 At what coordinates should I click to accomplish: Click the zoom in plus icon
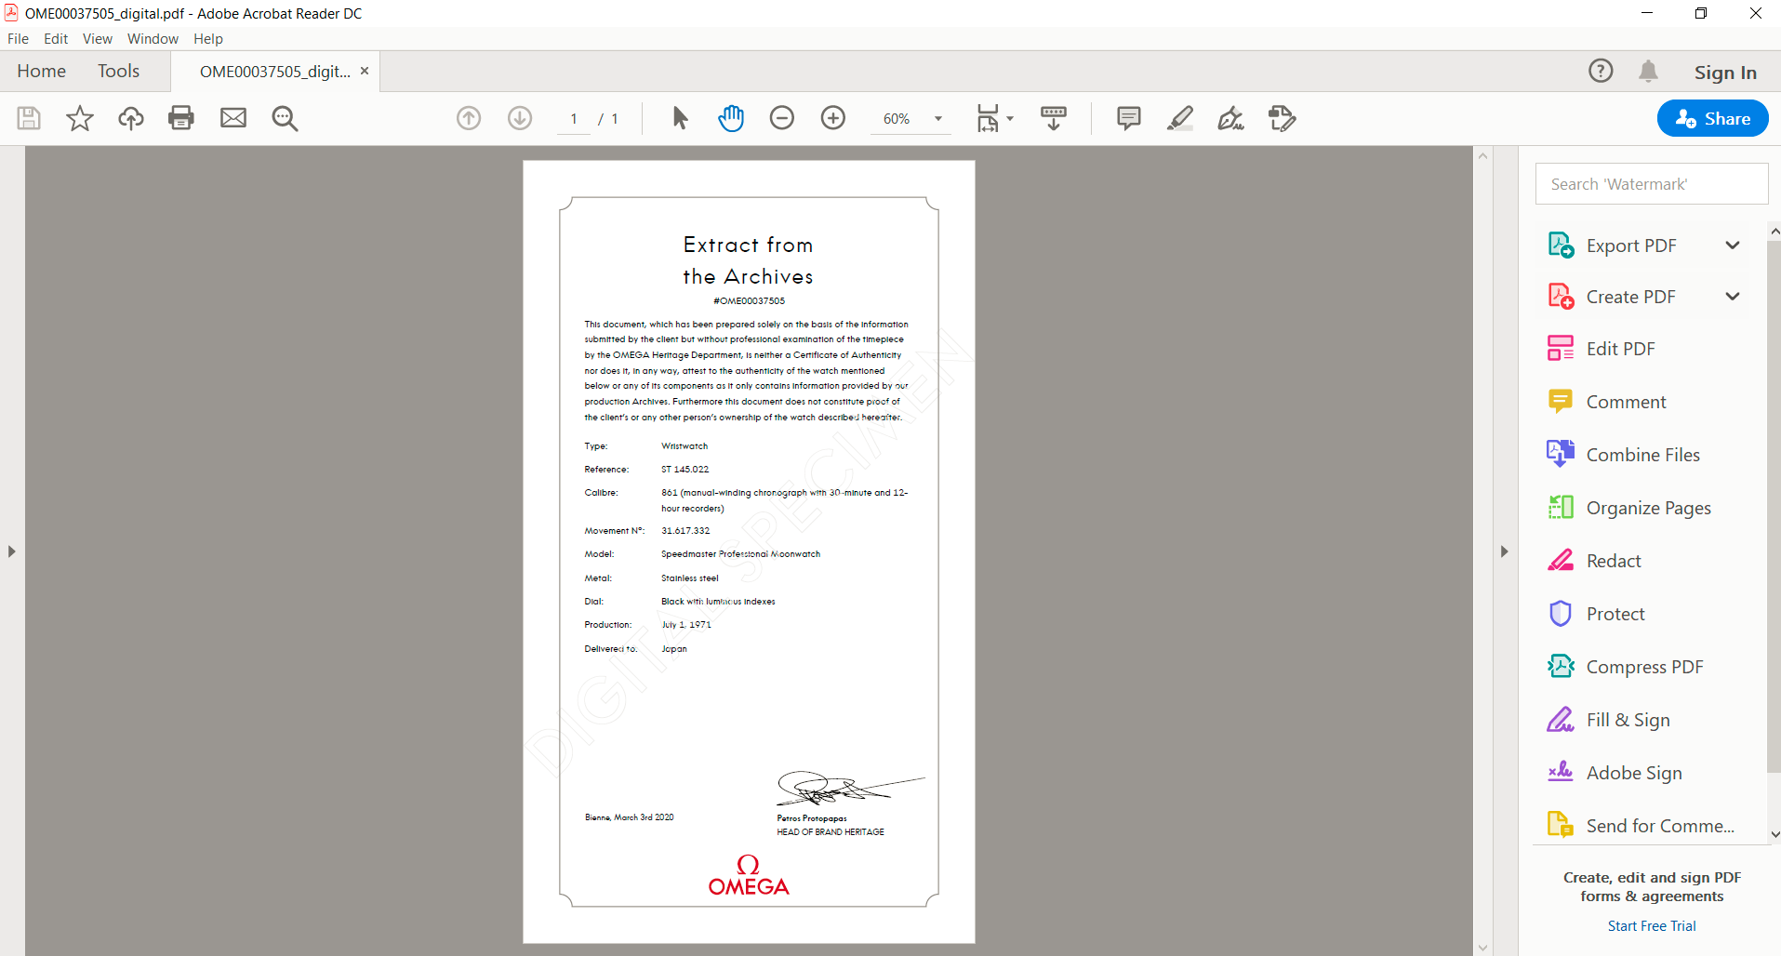(833, 118)
